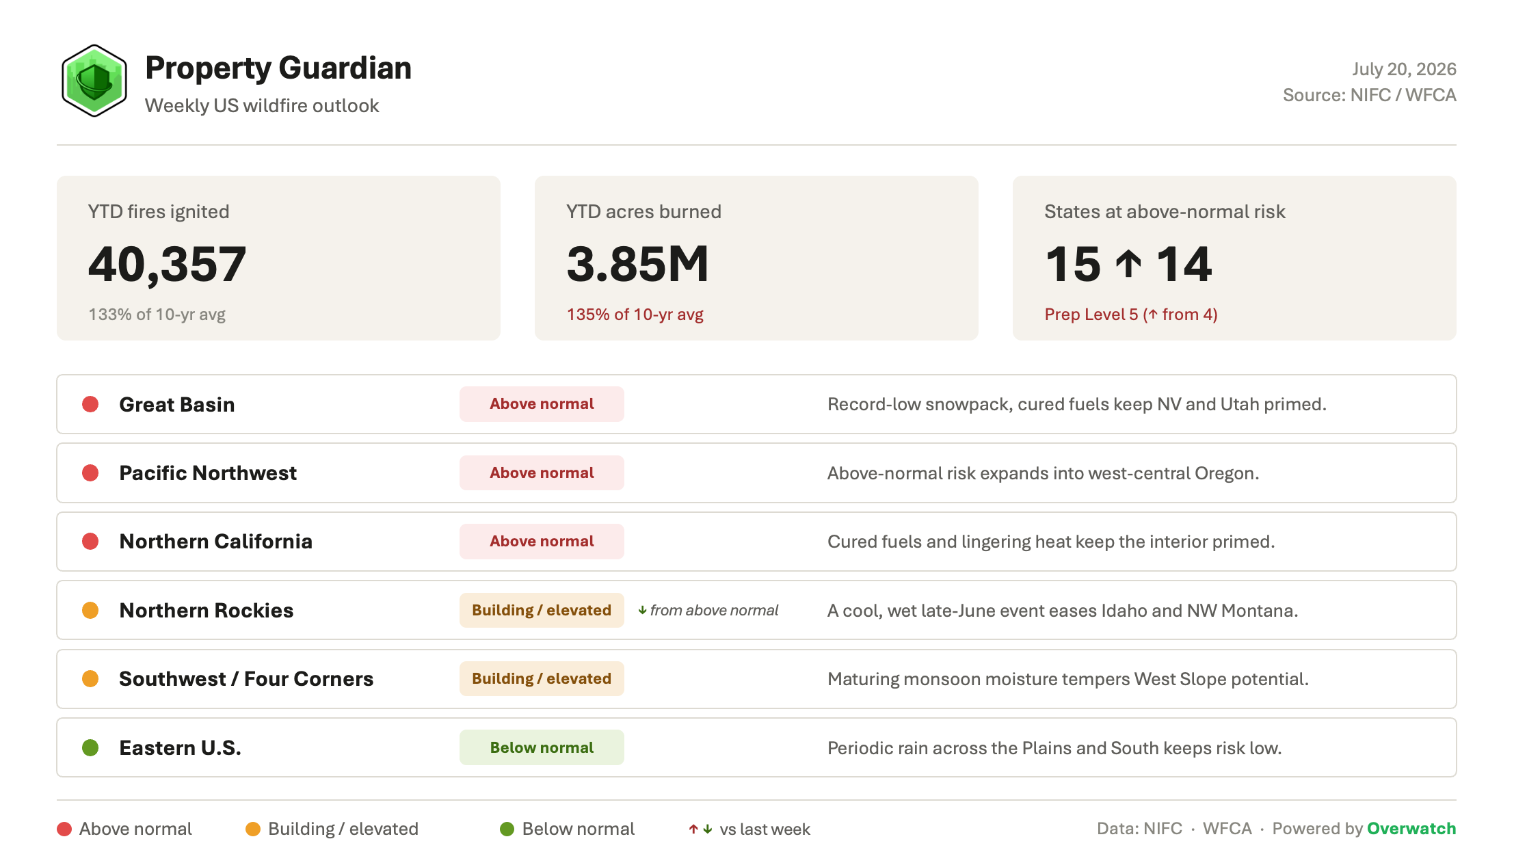The image size is (1514, 852).
Task: Click the 'Below normal' legend label
Action: [579, 829]
